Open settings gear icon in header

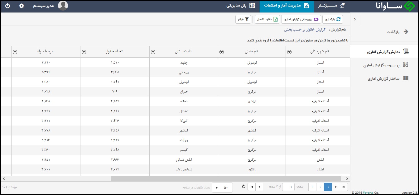tap(22, 6)
